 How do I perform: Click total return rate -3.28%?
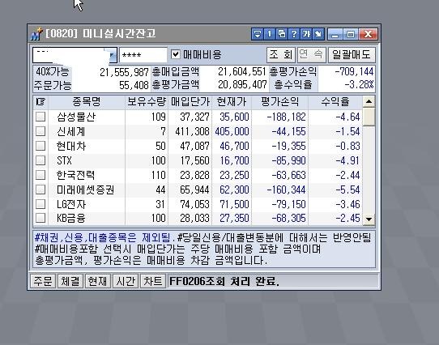point(359,84)
